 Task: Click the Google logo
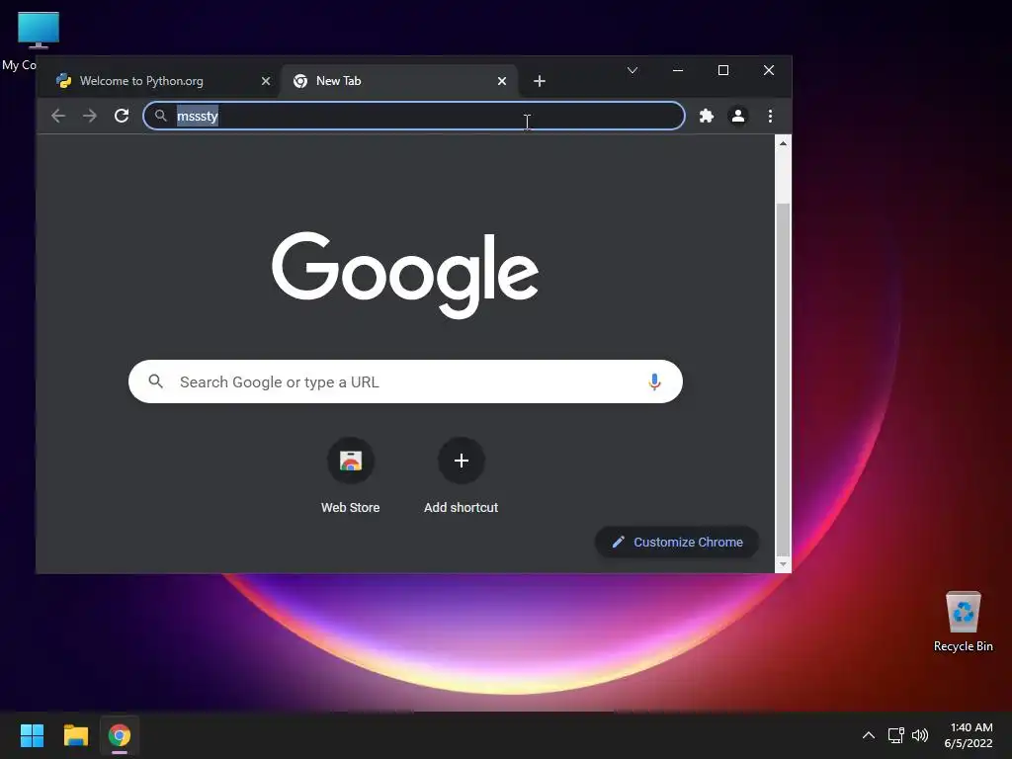(405, 275)
